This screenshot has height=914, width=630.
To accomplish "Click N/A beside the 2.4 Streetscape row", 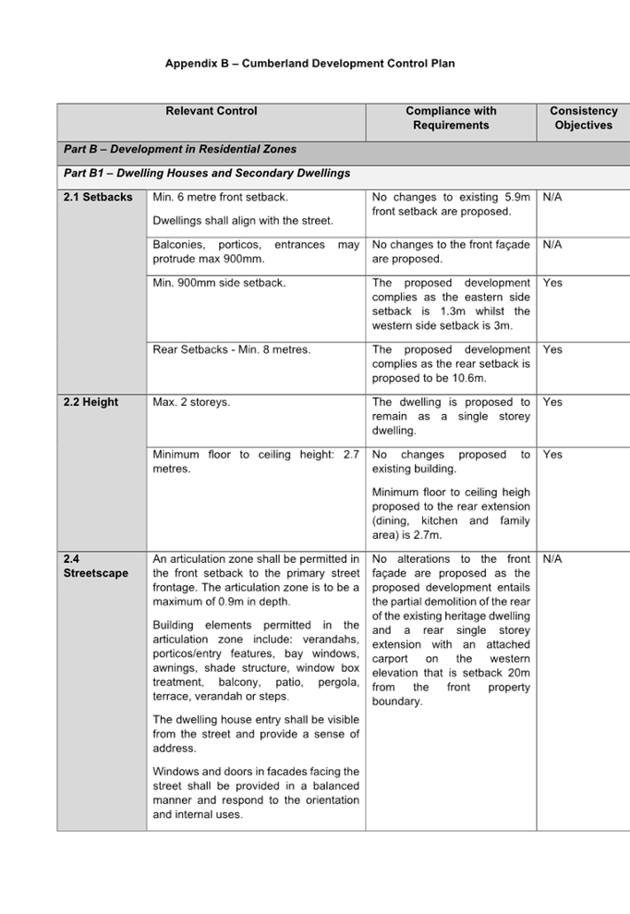I will [551, 559].
